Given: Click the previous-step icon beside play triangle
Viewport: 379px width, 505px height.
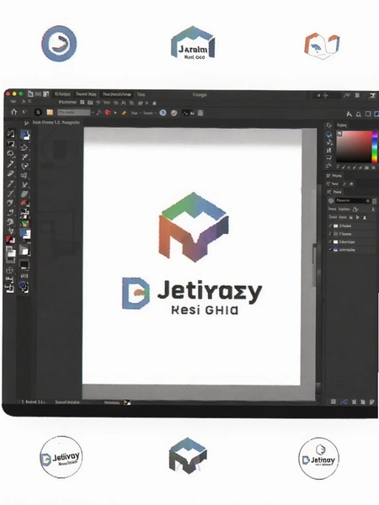Looking at the screenshot, I should tap(350, 217).
